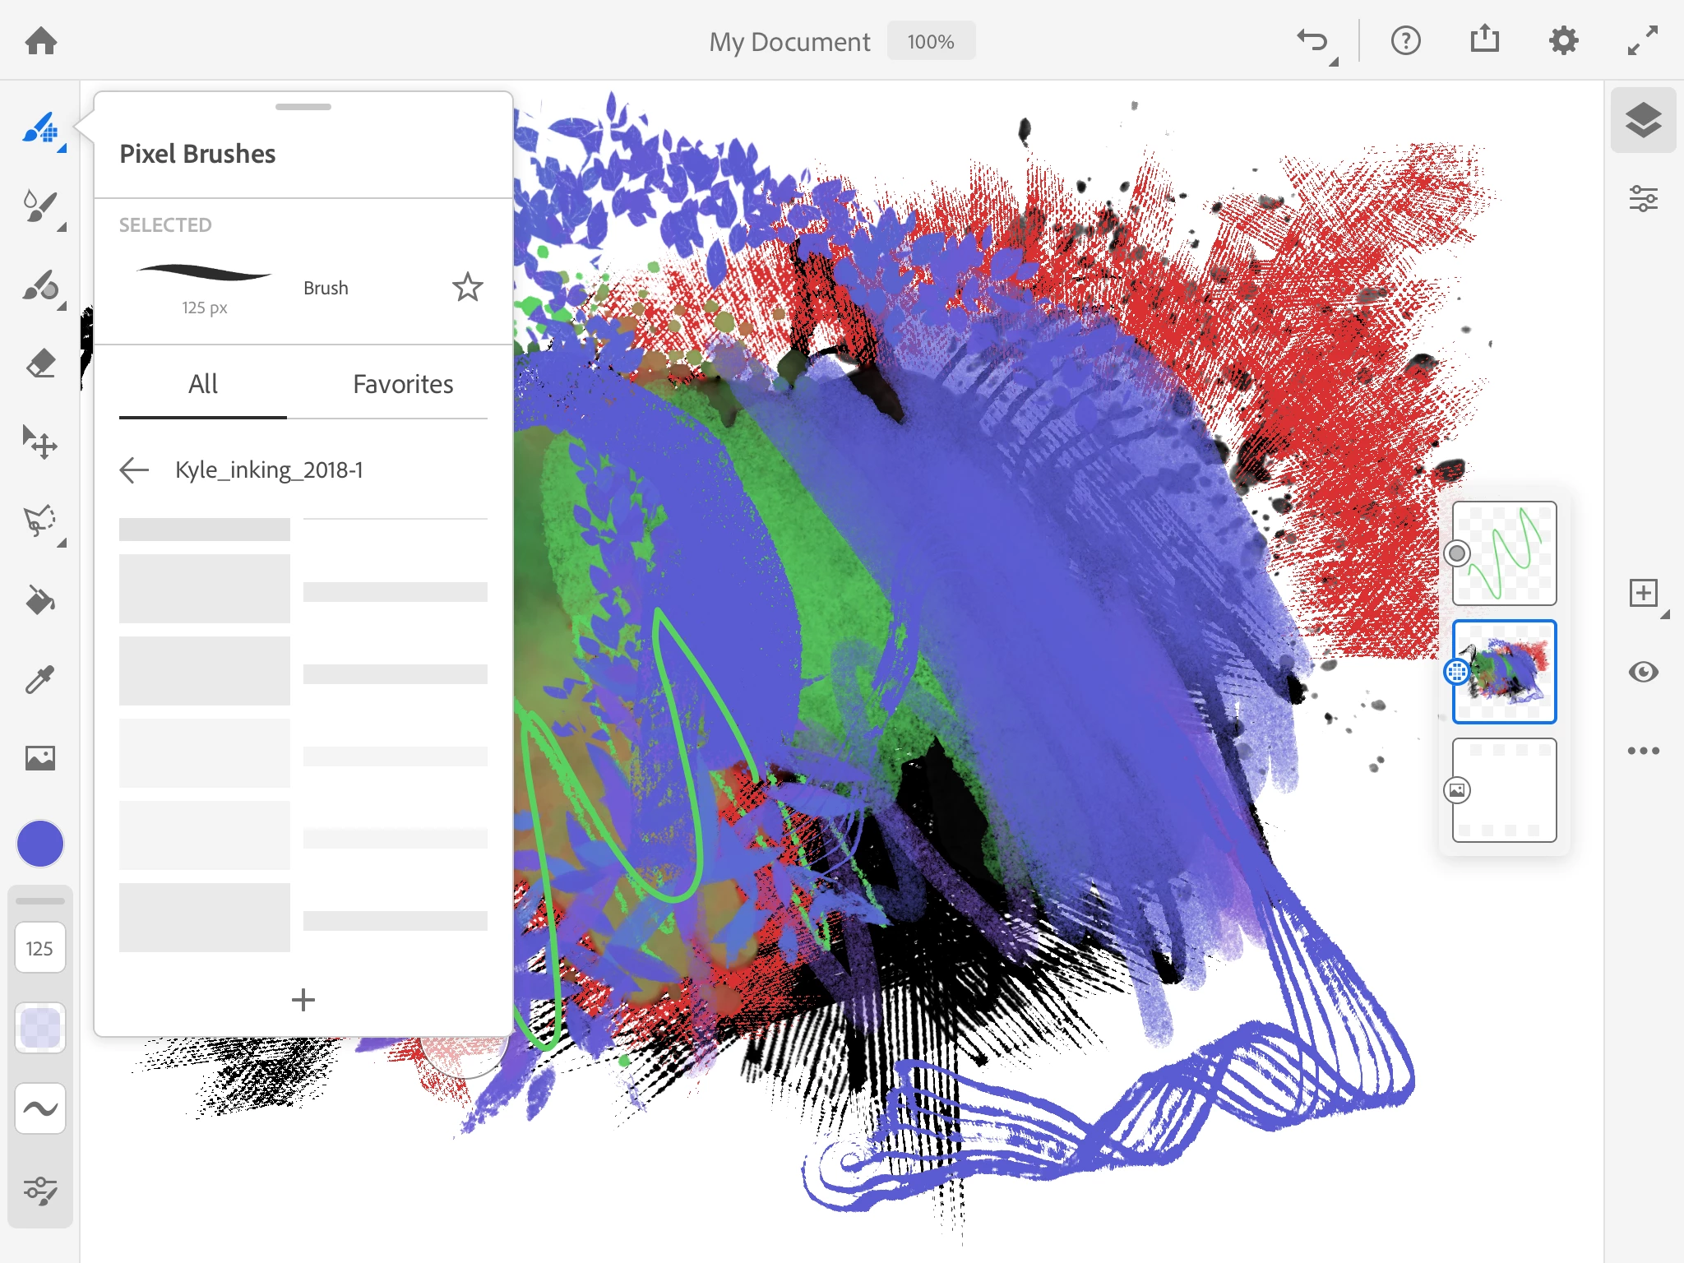
Task: Select the Move and Transform tool
Action: coord(40,442)
